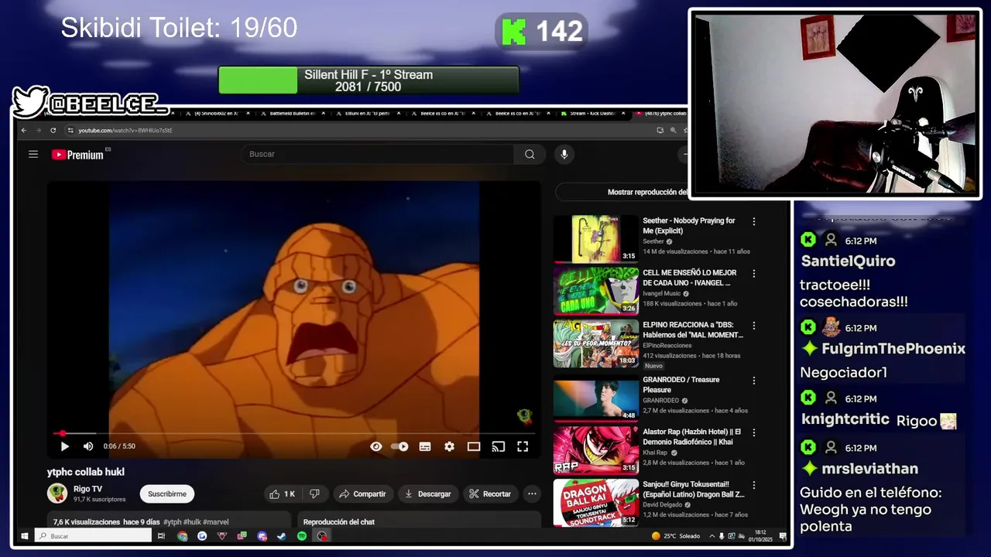Screen dimensions: 991x557
Task: Like the video with thumbs up
Action: click(282, 494)
